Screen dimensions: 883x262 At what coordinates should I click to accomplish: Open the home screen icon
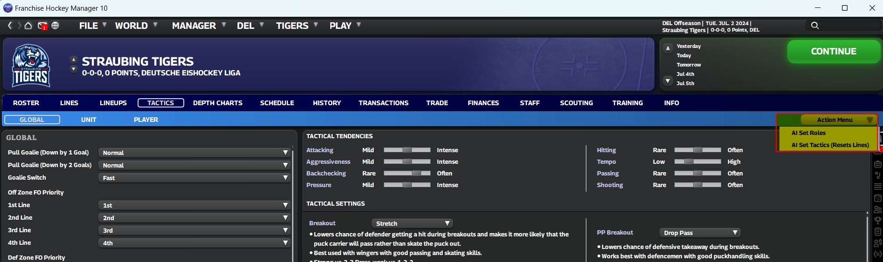(x=28, y=26)
